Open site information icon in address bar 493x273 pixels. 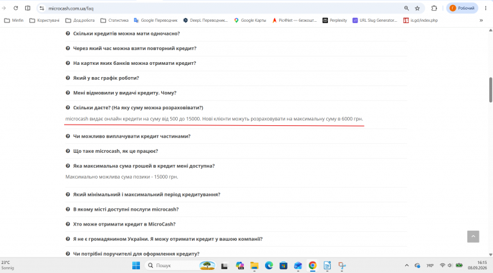[42, 8]
